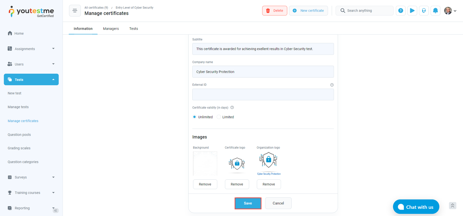Click the External ID help icon
This screenshot has height=216, width=463.
(x=332, y=85)
